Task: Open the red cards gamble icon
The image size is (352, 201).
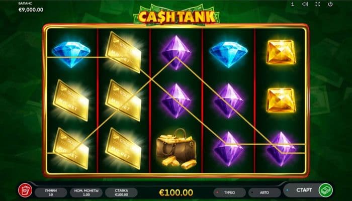Action: [25, 190]
